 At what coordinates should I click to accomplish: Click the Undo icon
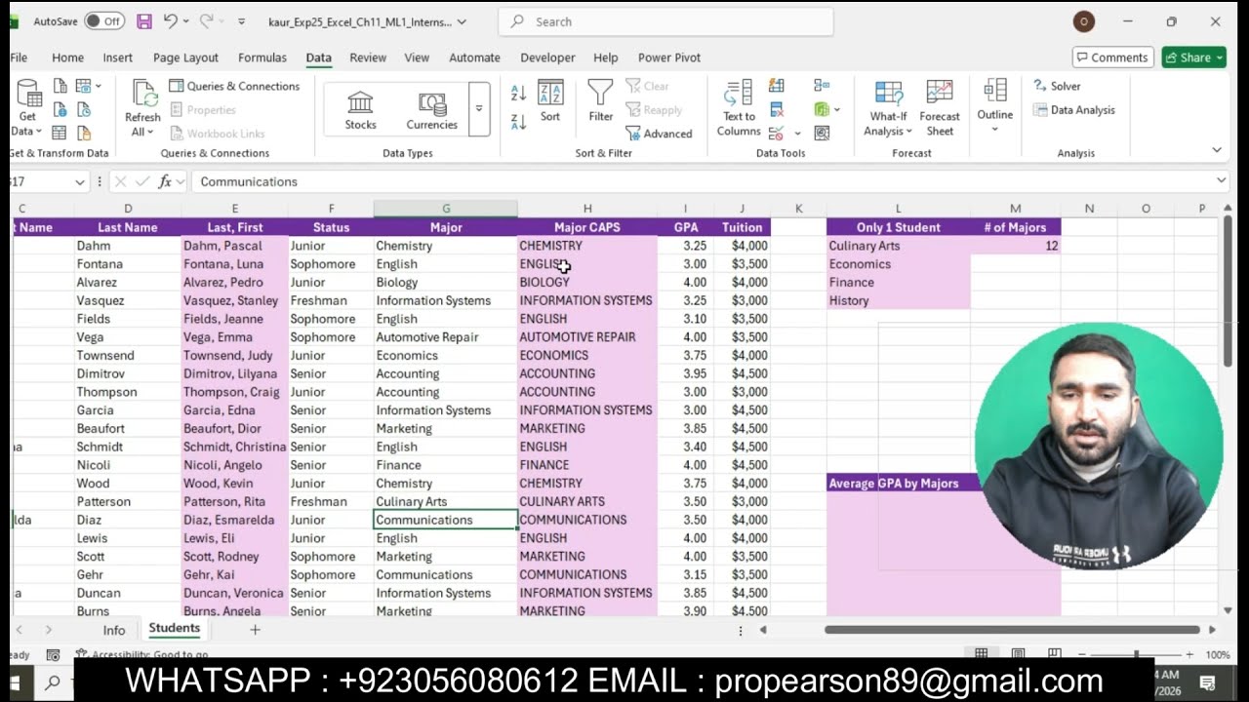point(171,21)
